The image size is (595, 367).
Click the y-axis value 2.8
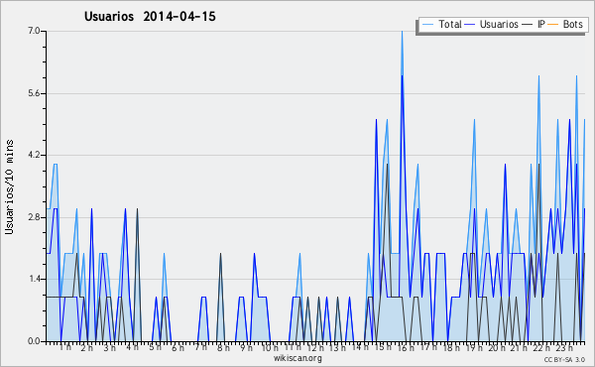tap(34, 217)
